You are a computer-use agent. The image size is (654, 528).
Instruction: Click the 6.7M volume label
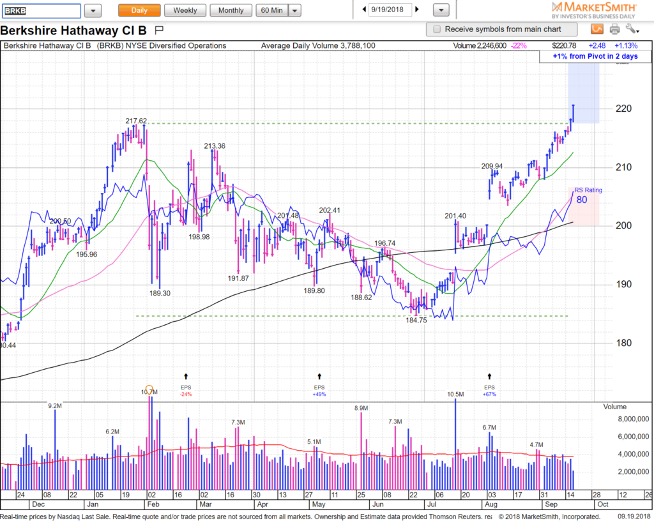tap(489, 428)
